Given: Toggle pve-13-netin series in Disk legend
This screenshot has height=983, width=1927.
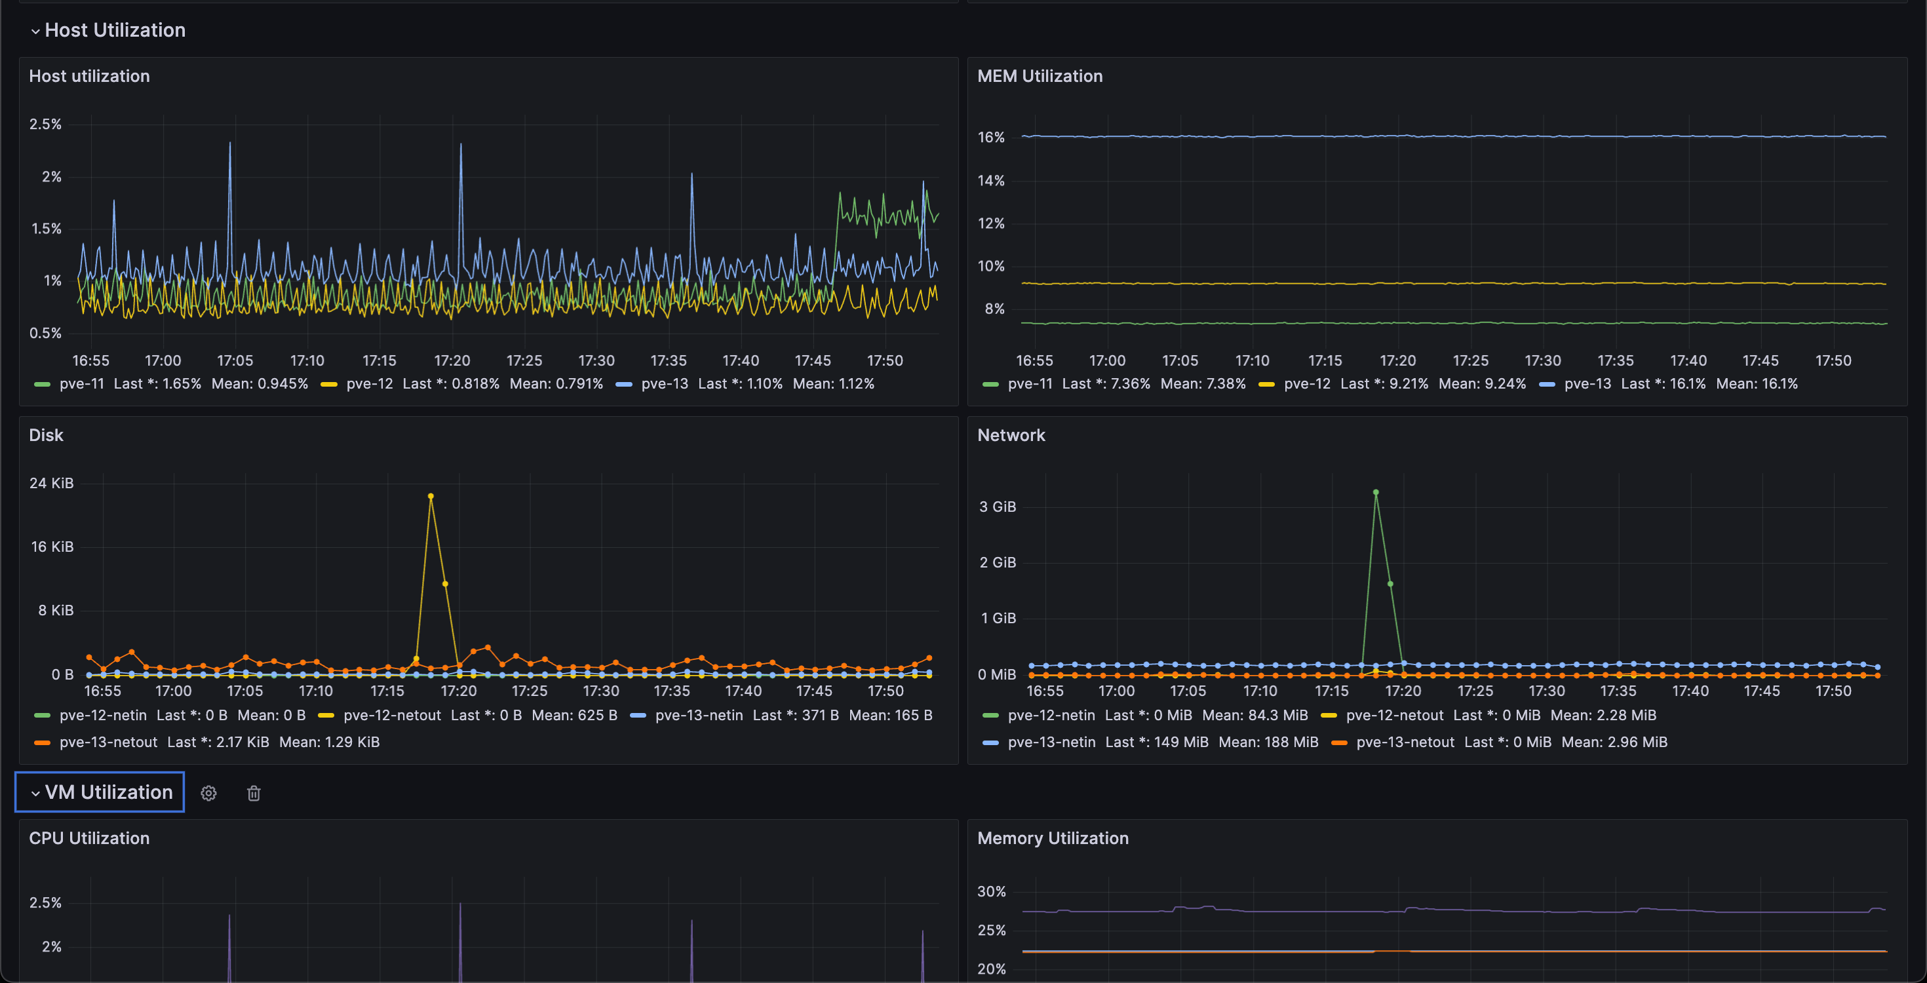Looking at the screenshot, I should coord(699,715).
